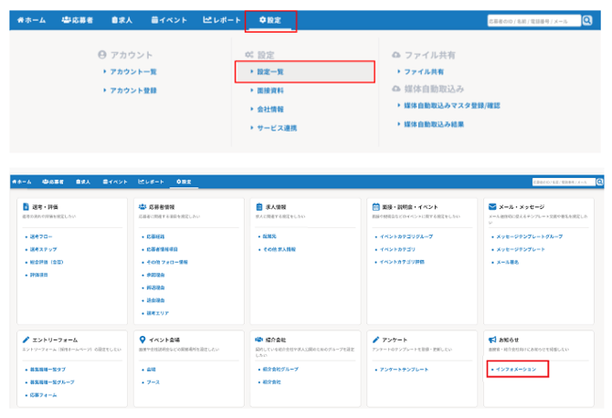This screenshot has height=418, width=612.
Task: Click the pencil icon beside エントリーフォーム
Action: tap(25, 339)
